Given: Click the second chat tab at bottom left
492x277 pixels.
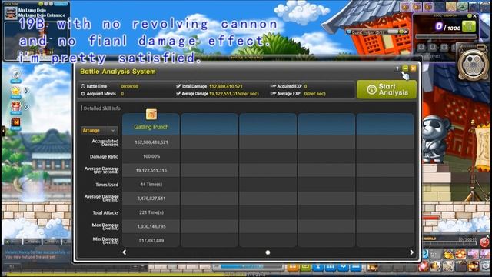Looking at the screenshot, I should pyautogui.click(x=32, y=242).
